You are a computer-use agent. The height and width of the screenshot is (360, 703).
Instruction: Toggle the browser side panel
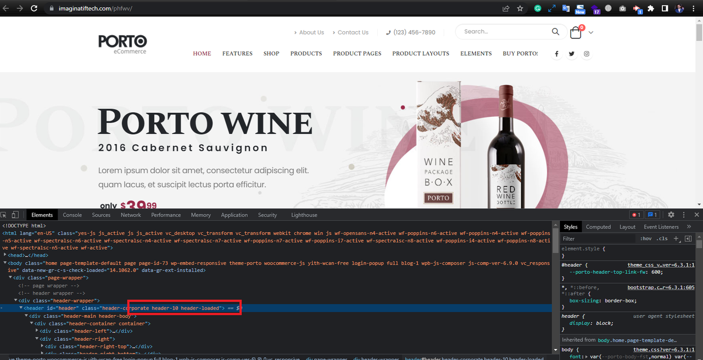[x=665, y=9]
